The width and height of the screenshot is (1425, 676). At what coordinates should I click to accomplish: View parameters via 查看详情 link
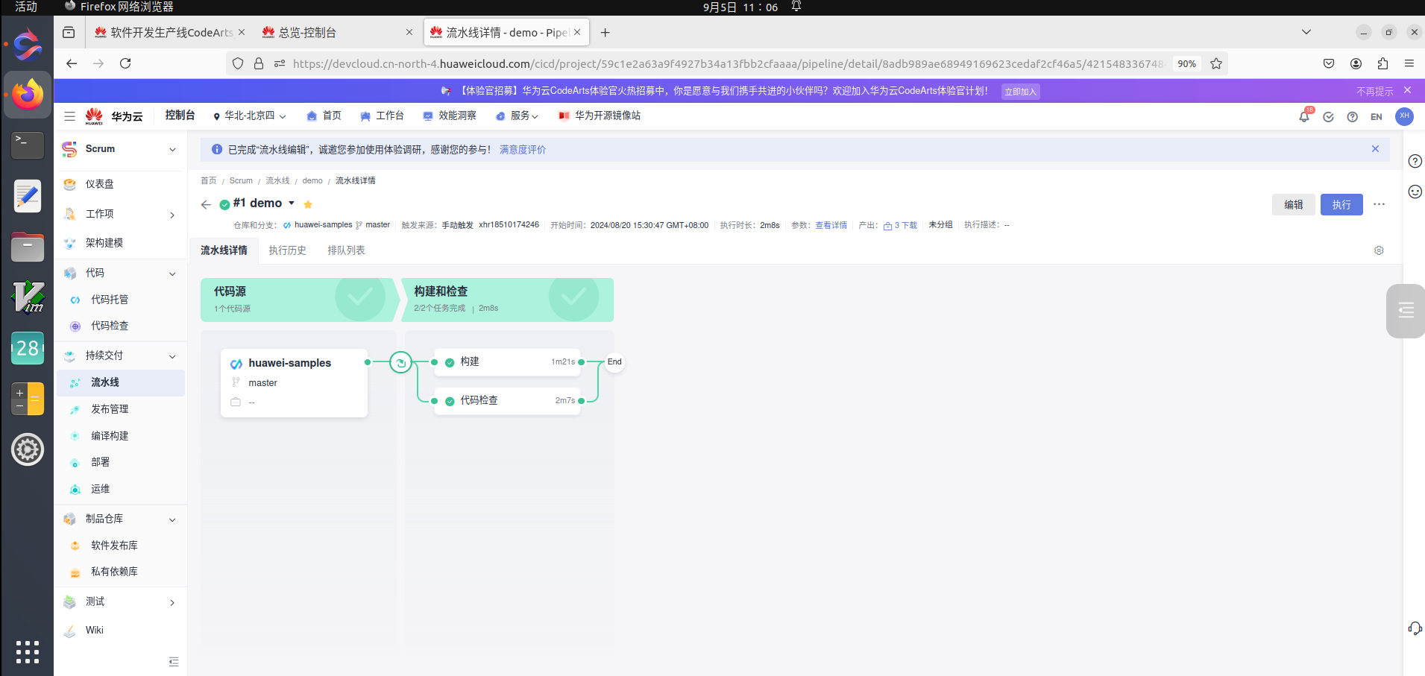pos(831,225)
